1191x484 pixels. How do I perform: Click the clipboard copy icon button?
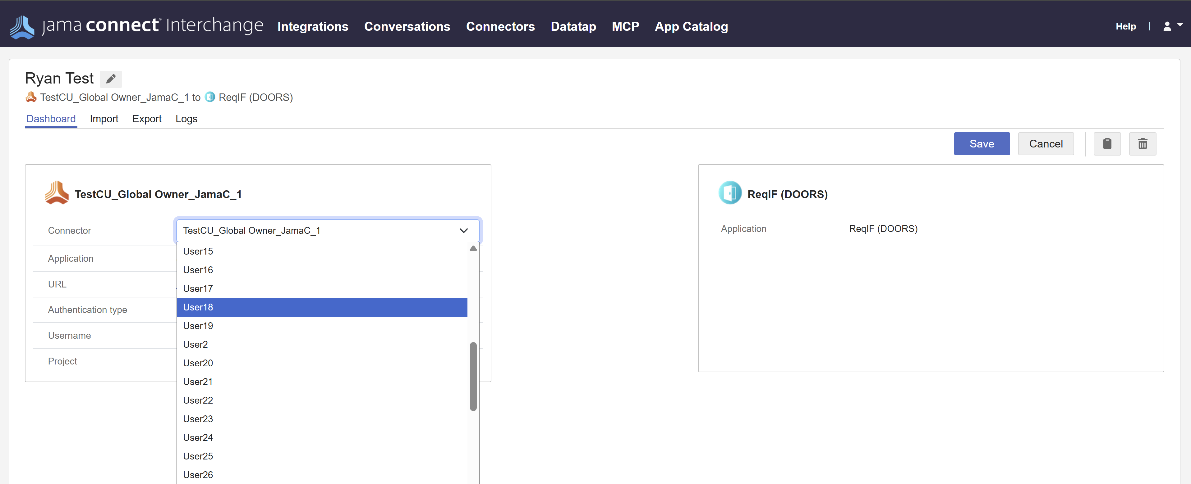pyautogui.click(x=1107, y=144)
